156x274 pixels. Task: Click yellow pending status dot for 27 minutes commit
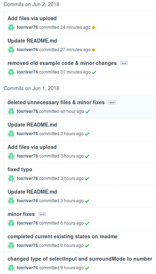[93, 50]
